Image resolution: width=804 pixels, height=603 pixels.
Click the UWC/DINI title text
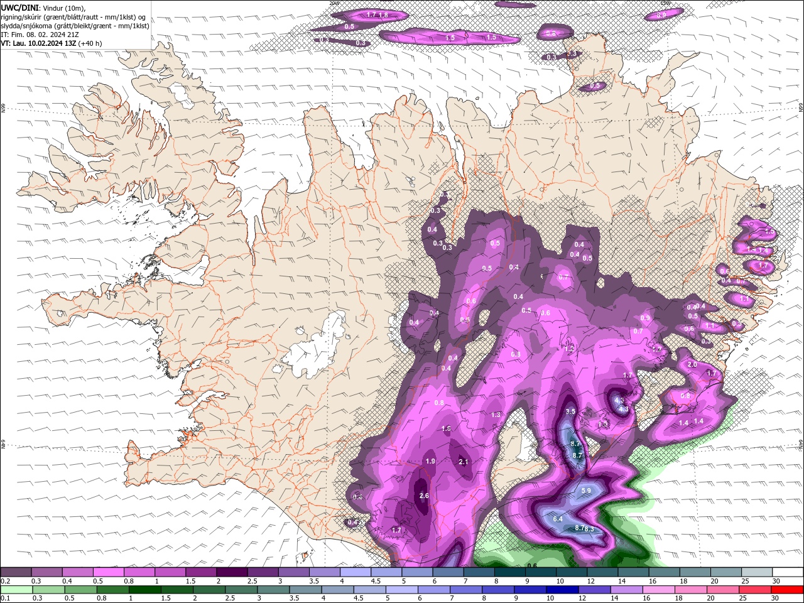[19, 8]
